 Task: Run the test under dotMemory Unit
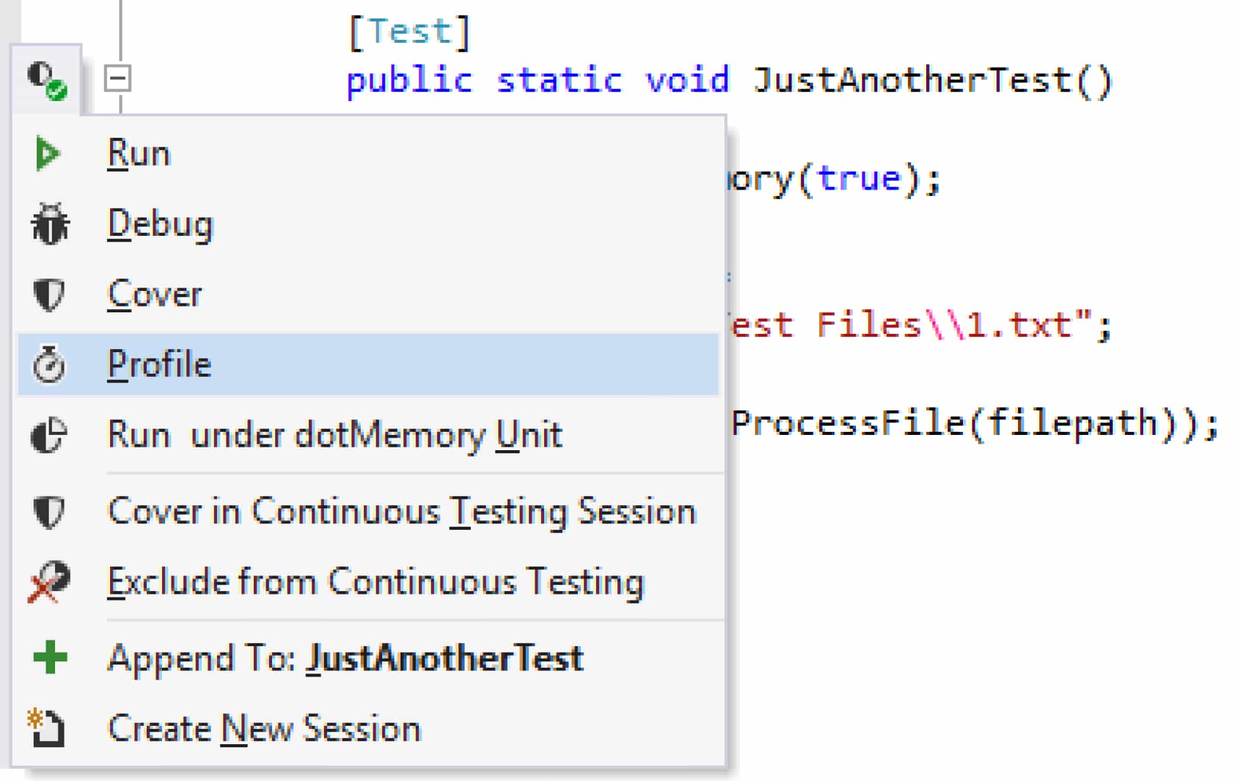335,434
